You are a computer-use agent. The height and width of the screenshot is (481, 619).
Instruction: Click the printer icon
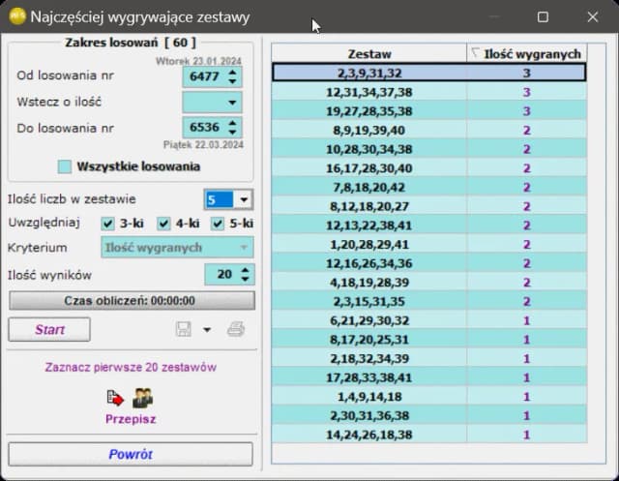coord(235,330)
